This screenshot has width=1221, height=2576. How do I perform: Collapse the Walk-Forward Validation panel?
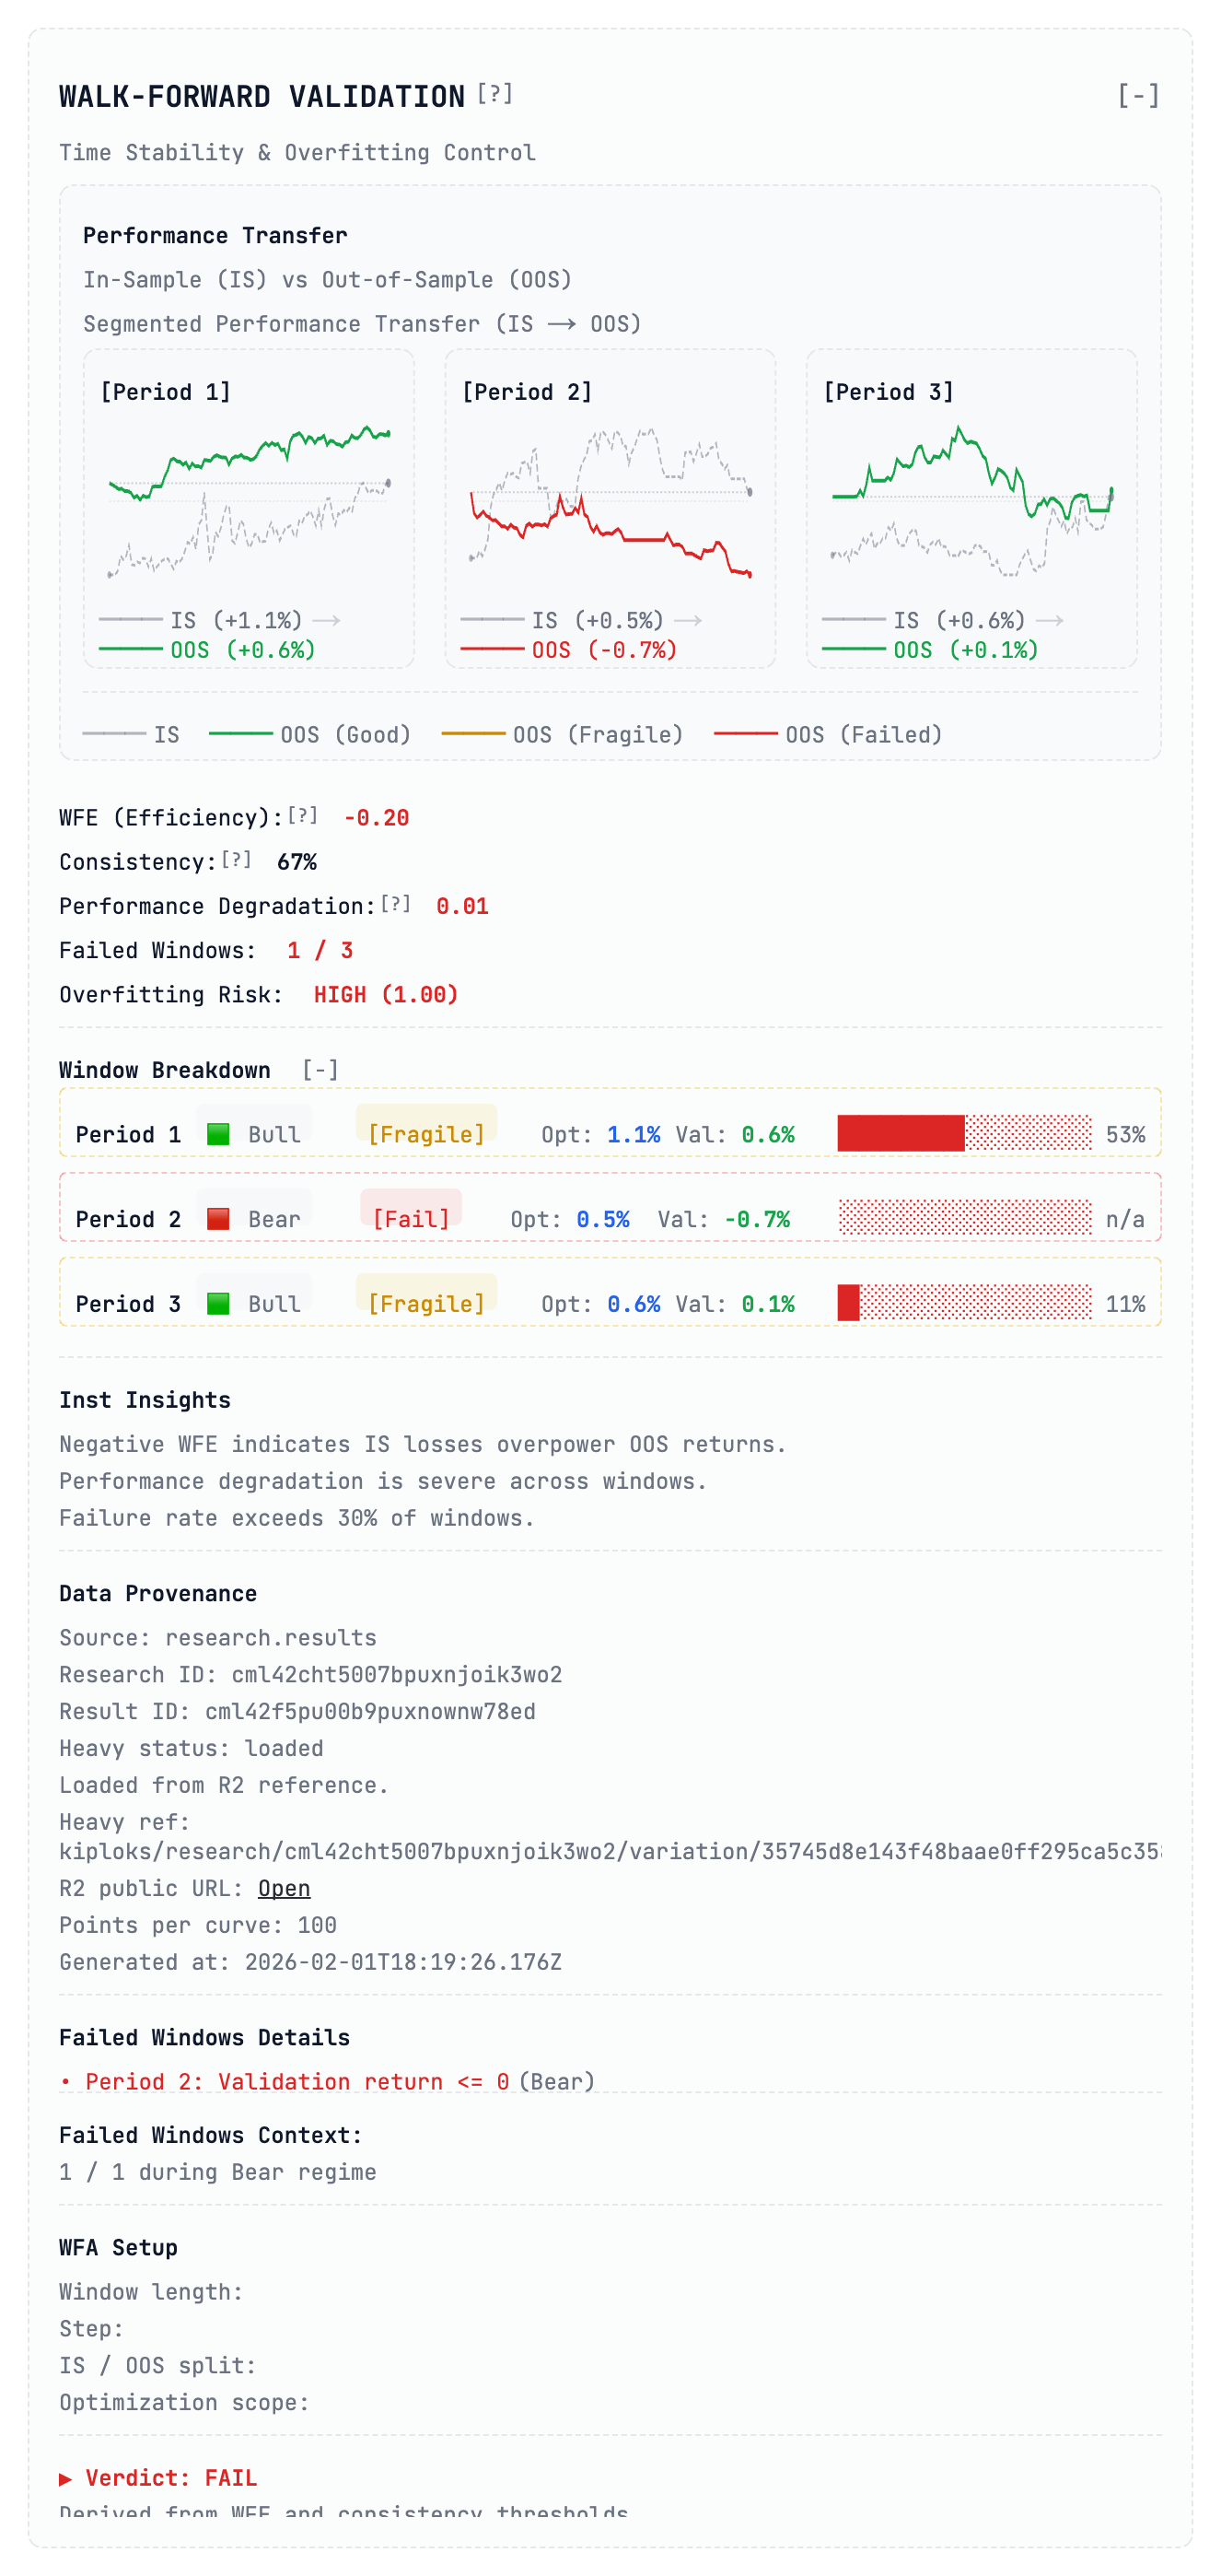click(x=1141, y=96)
